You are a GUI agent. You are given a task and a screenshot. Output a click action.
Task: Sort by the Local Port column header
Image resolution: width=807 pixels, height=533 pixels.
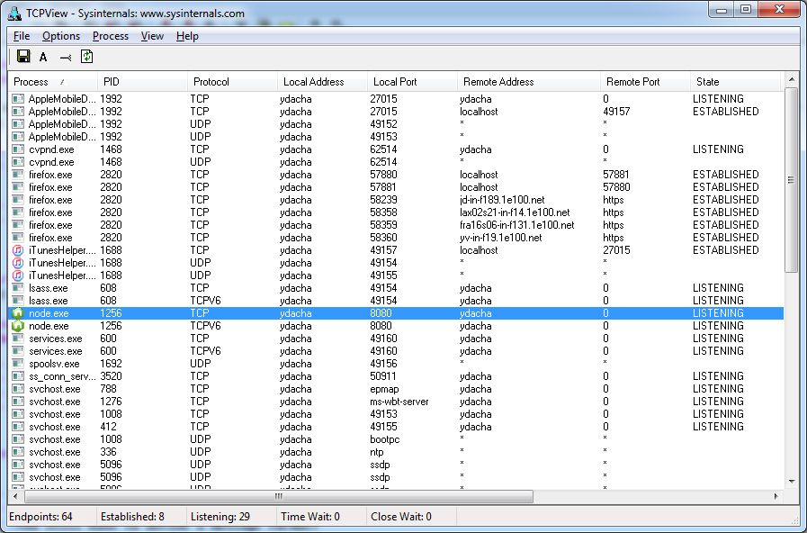[413, 82]
